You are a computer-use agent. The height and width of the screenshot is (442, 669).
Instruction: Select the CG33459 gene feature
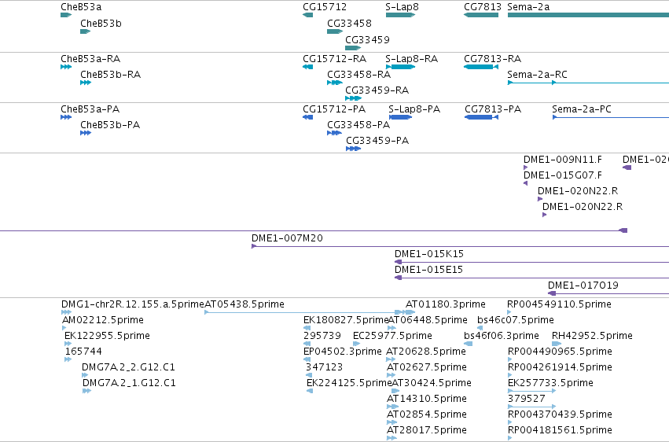(x=353, y=48)
